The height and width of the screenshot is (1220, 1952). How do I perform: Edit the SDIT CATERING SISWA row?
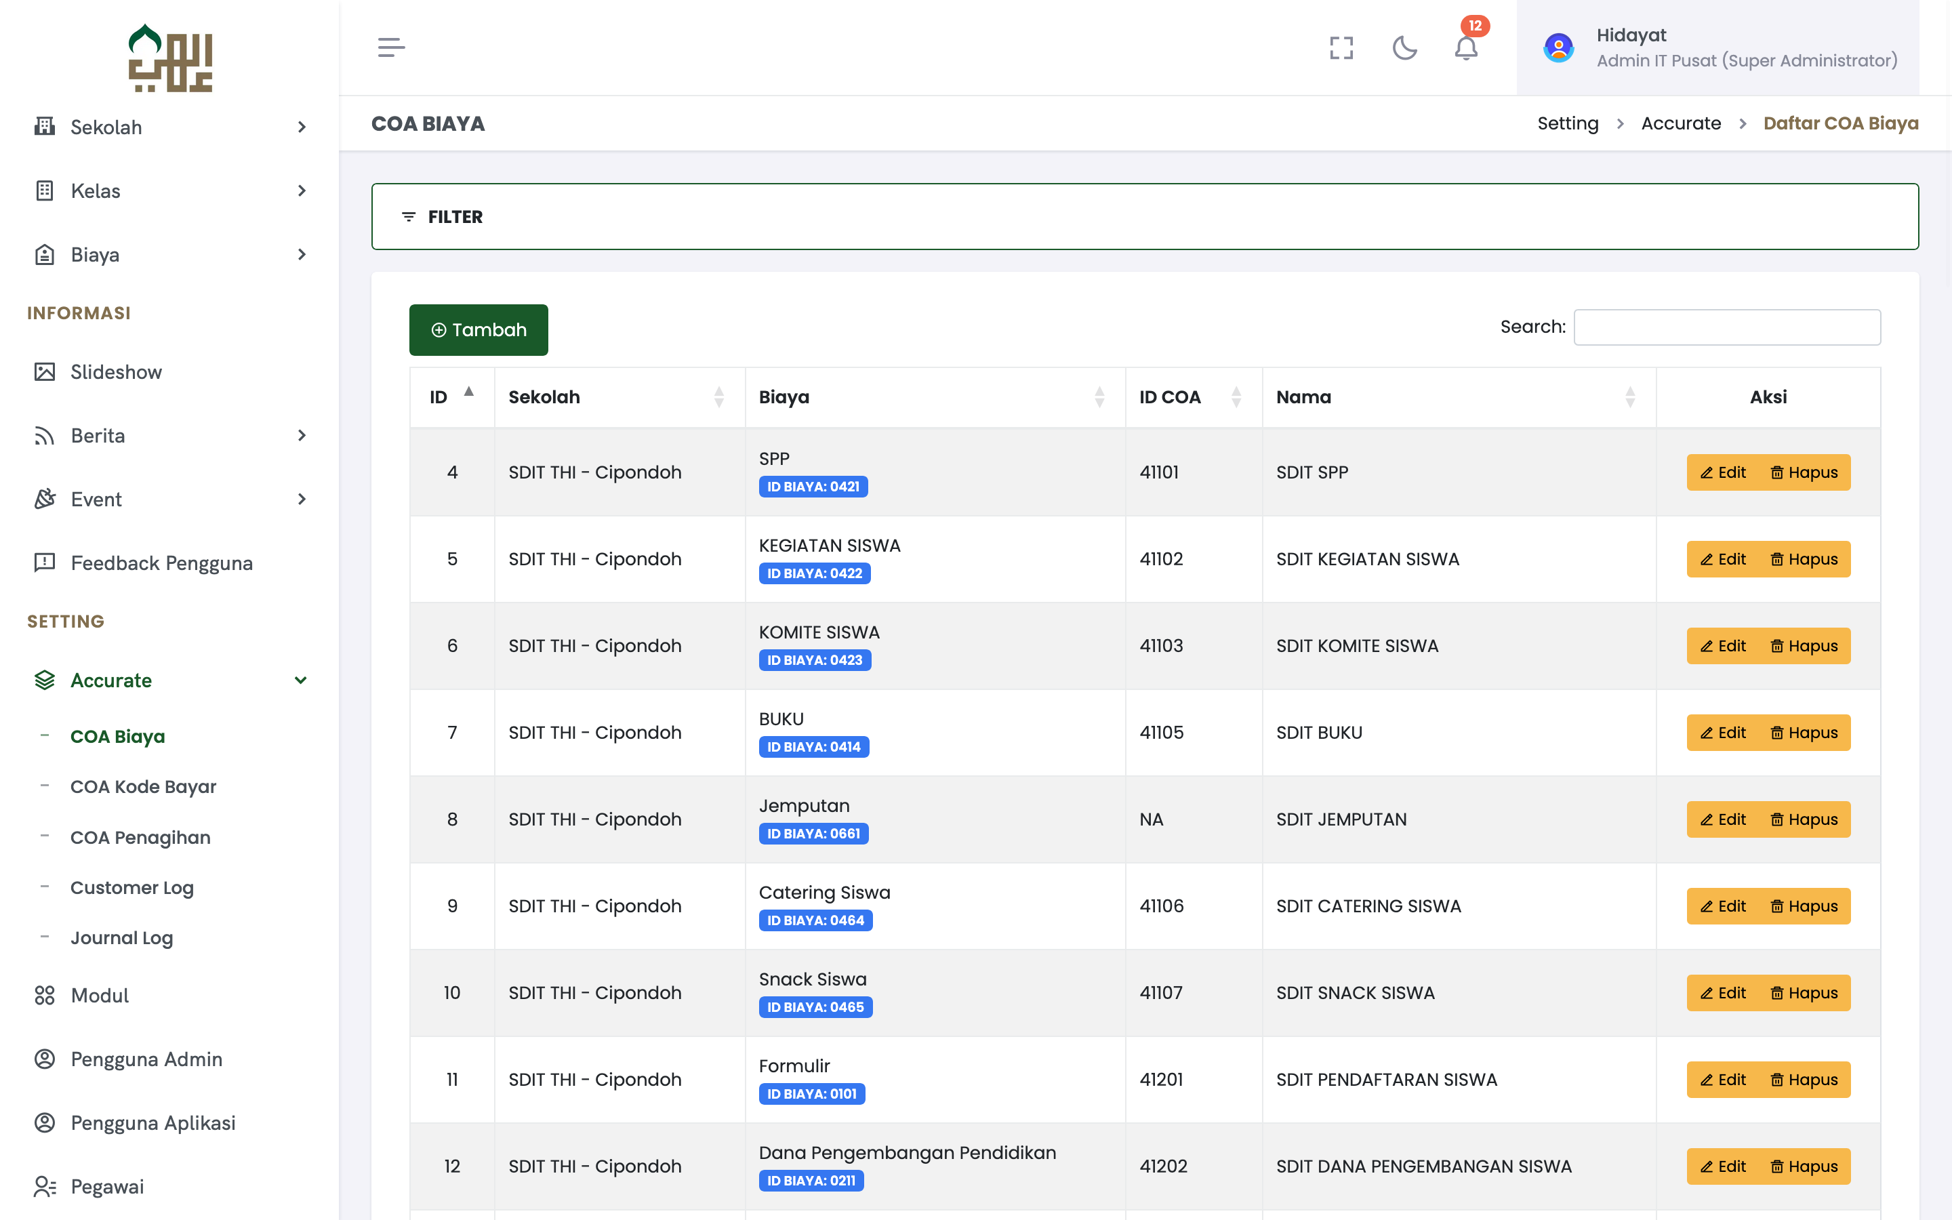click(x=1724, y=906)
